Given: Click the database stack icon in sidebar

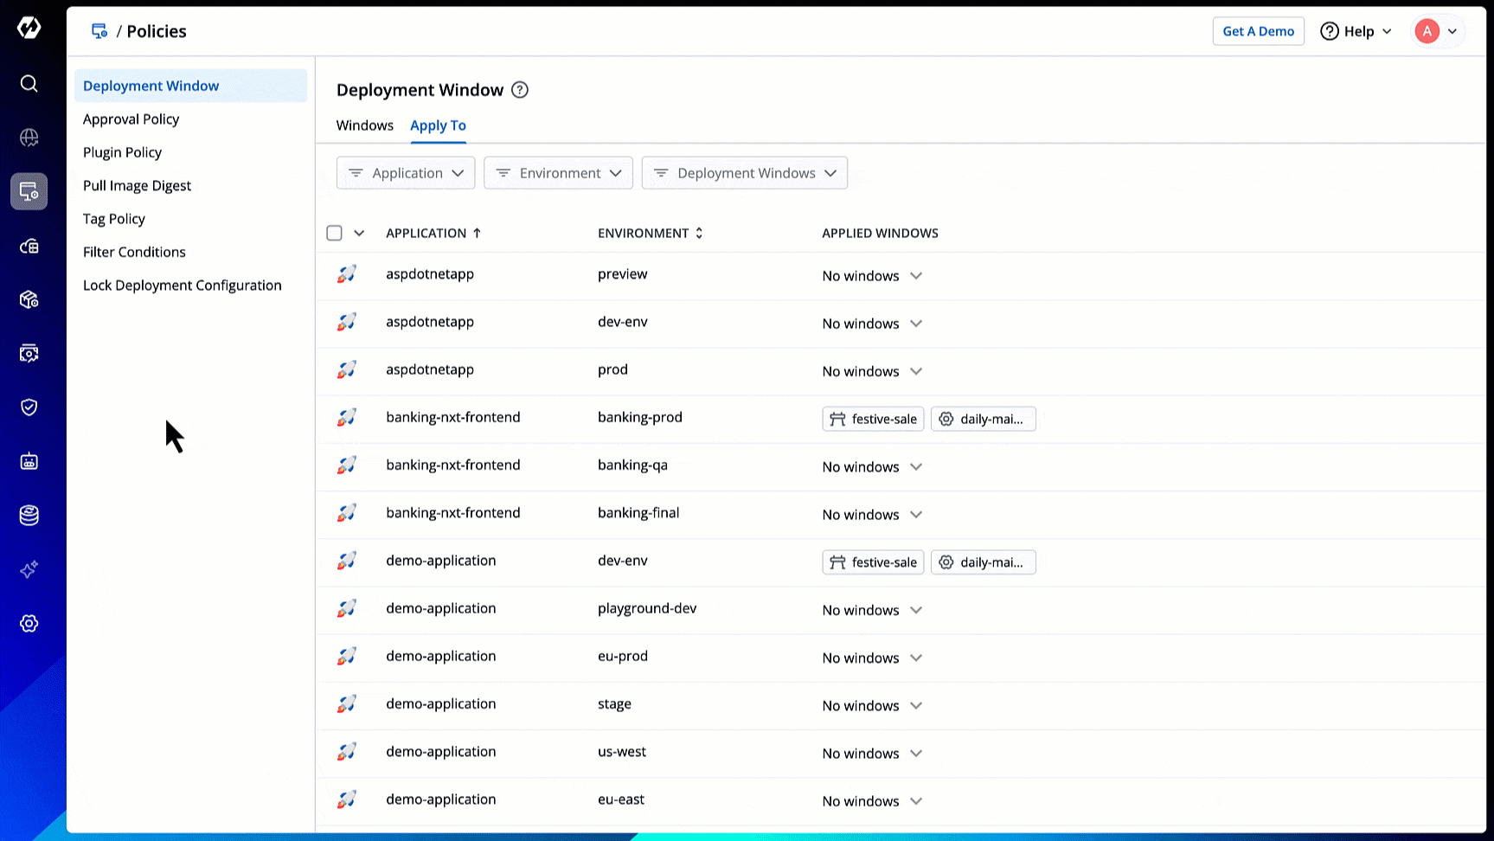Looking at the screenshot, I should (x=29, y=516).
